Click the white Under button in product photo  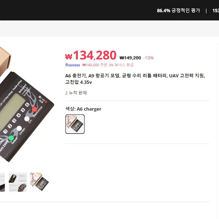coord(19,128)
